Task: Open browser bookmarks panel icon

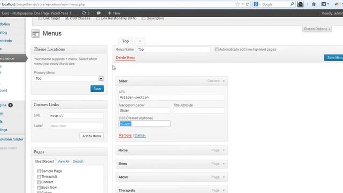Action: tap(324, 4)
